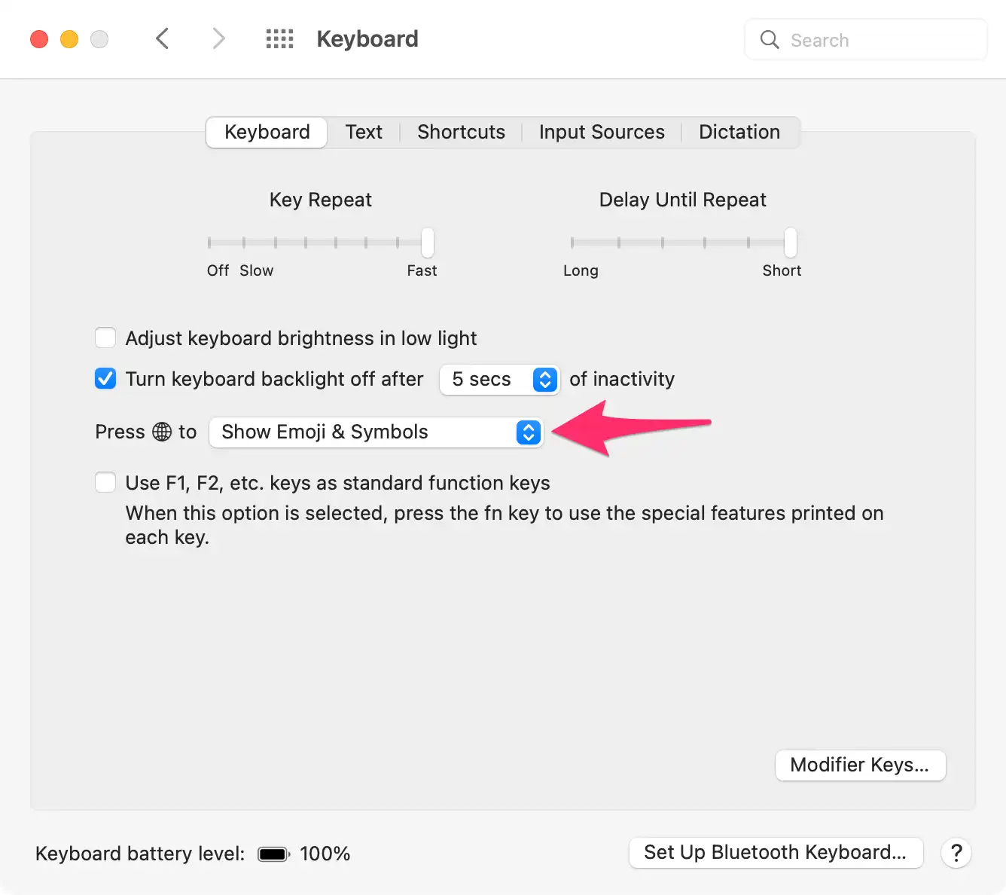Click the forward navigation arrow
1006x895 pixels.
point(218,38)
